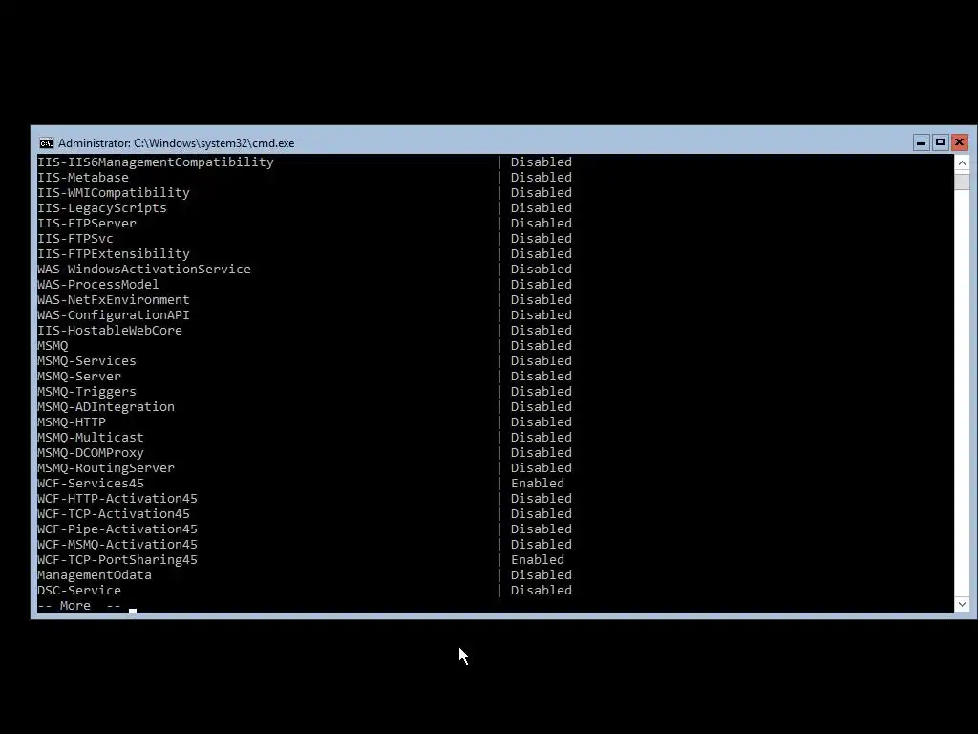978x734 pixels.
Task: Click 'Enabled' status of WCF-TCP-PortSharing45
Action: [x=538, y=560]
